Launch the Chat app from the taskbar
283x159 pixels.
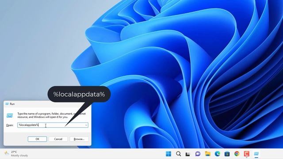198,154
